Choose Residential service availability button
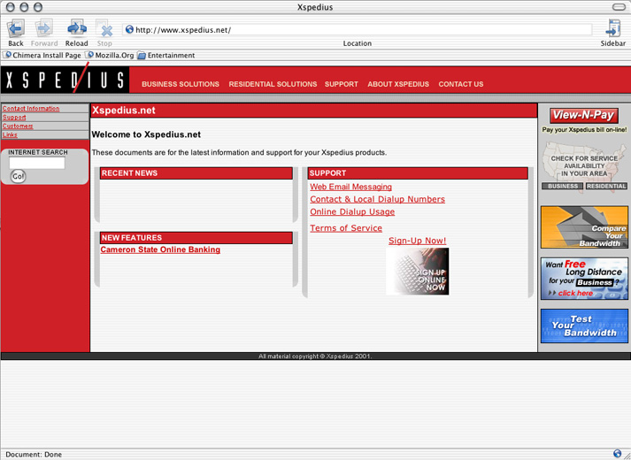631x460 pixels. pyautogui.click(x=606, y=187)
